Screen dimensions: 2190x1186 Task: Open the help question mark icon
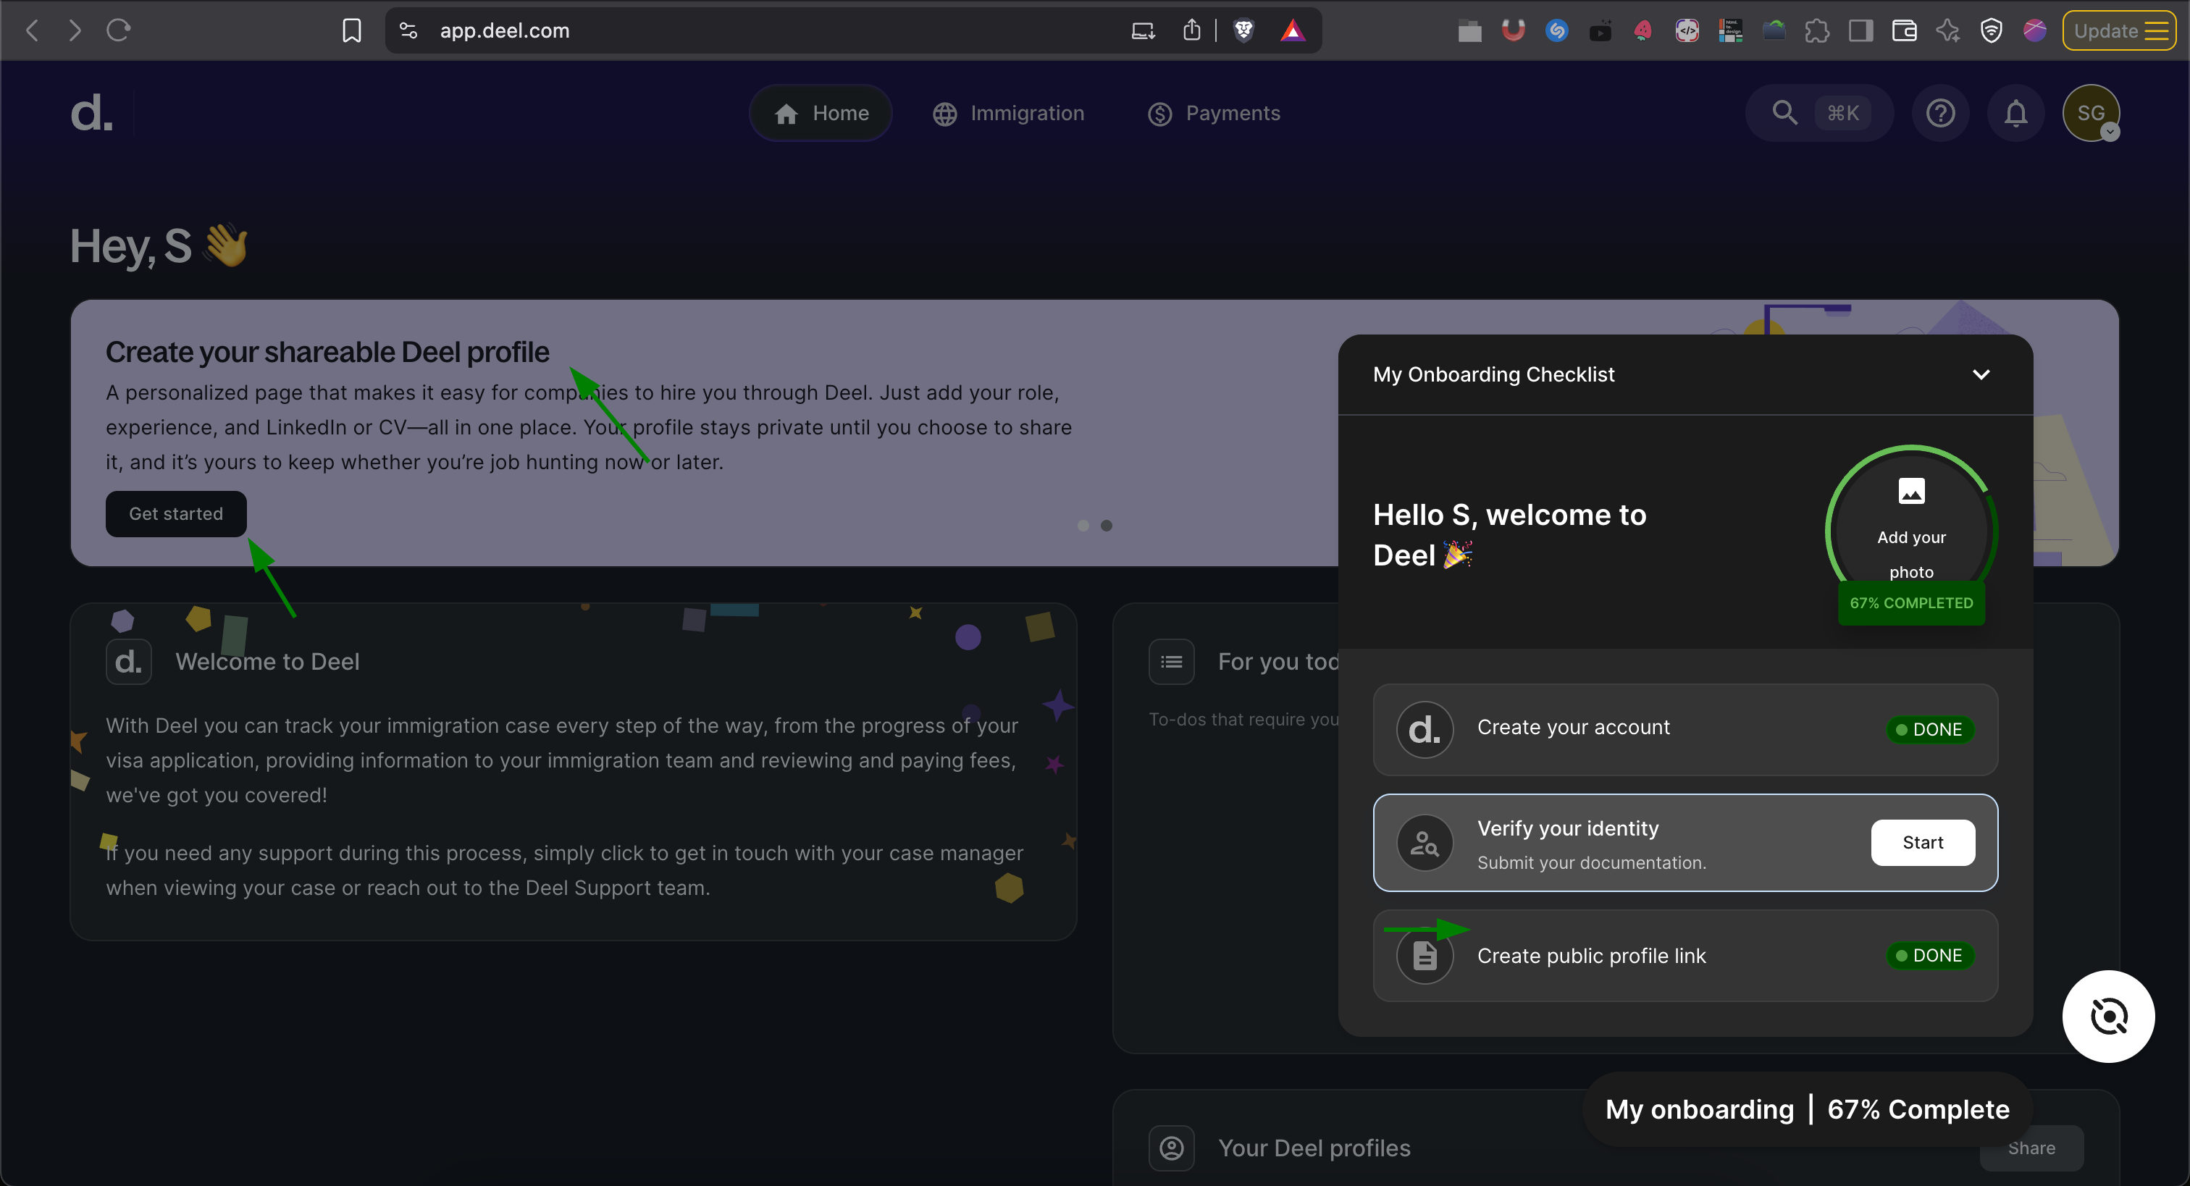coord(1940,113)
